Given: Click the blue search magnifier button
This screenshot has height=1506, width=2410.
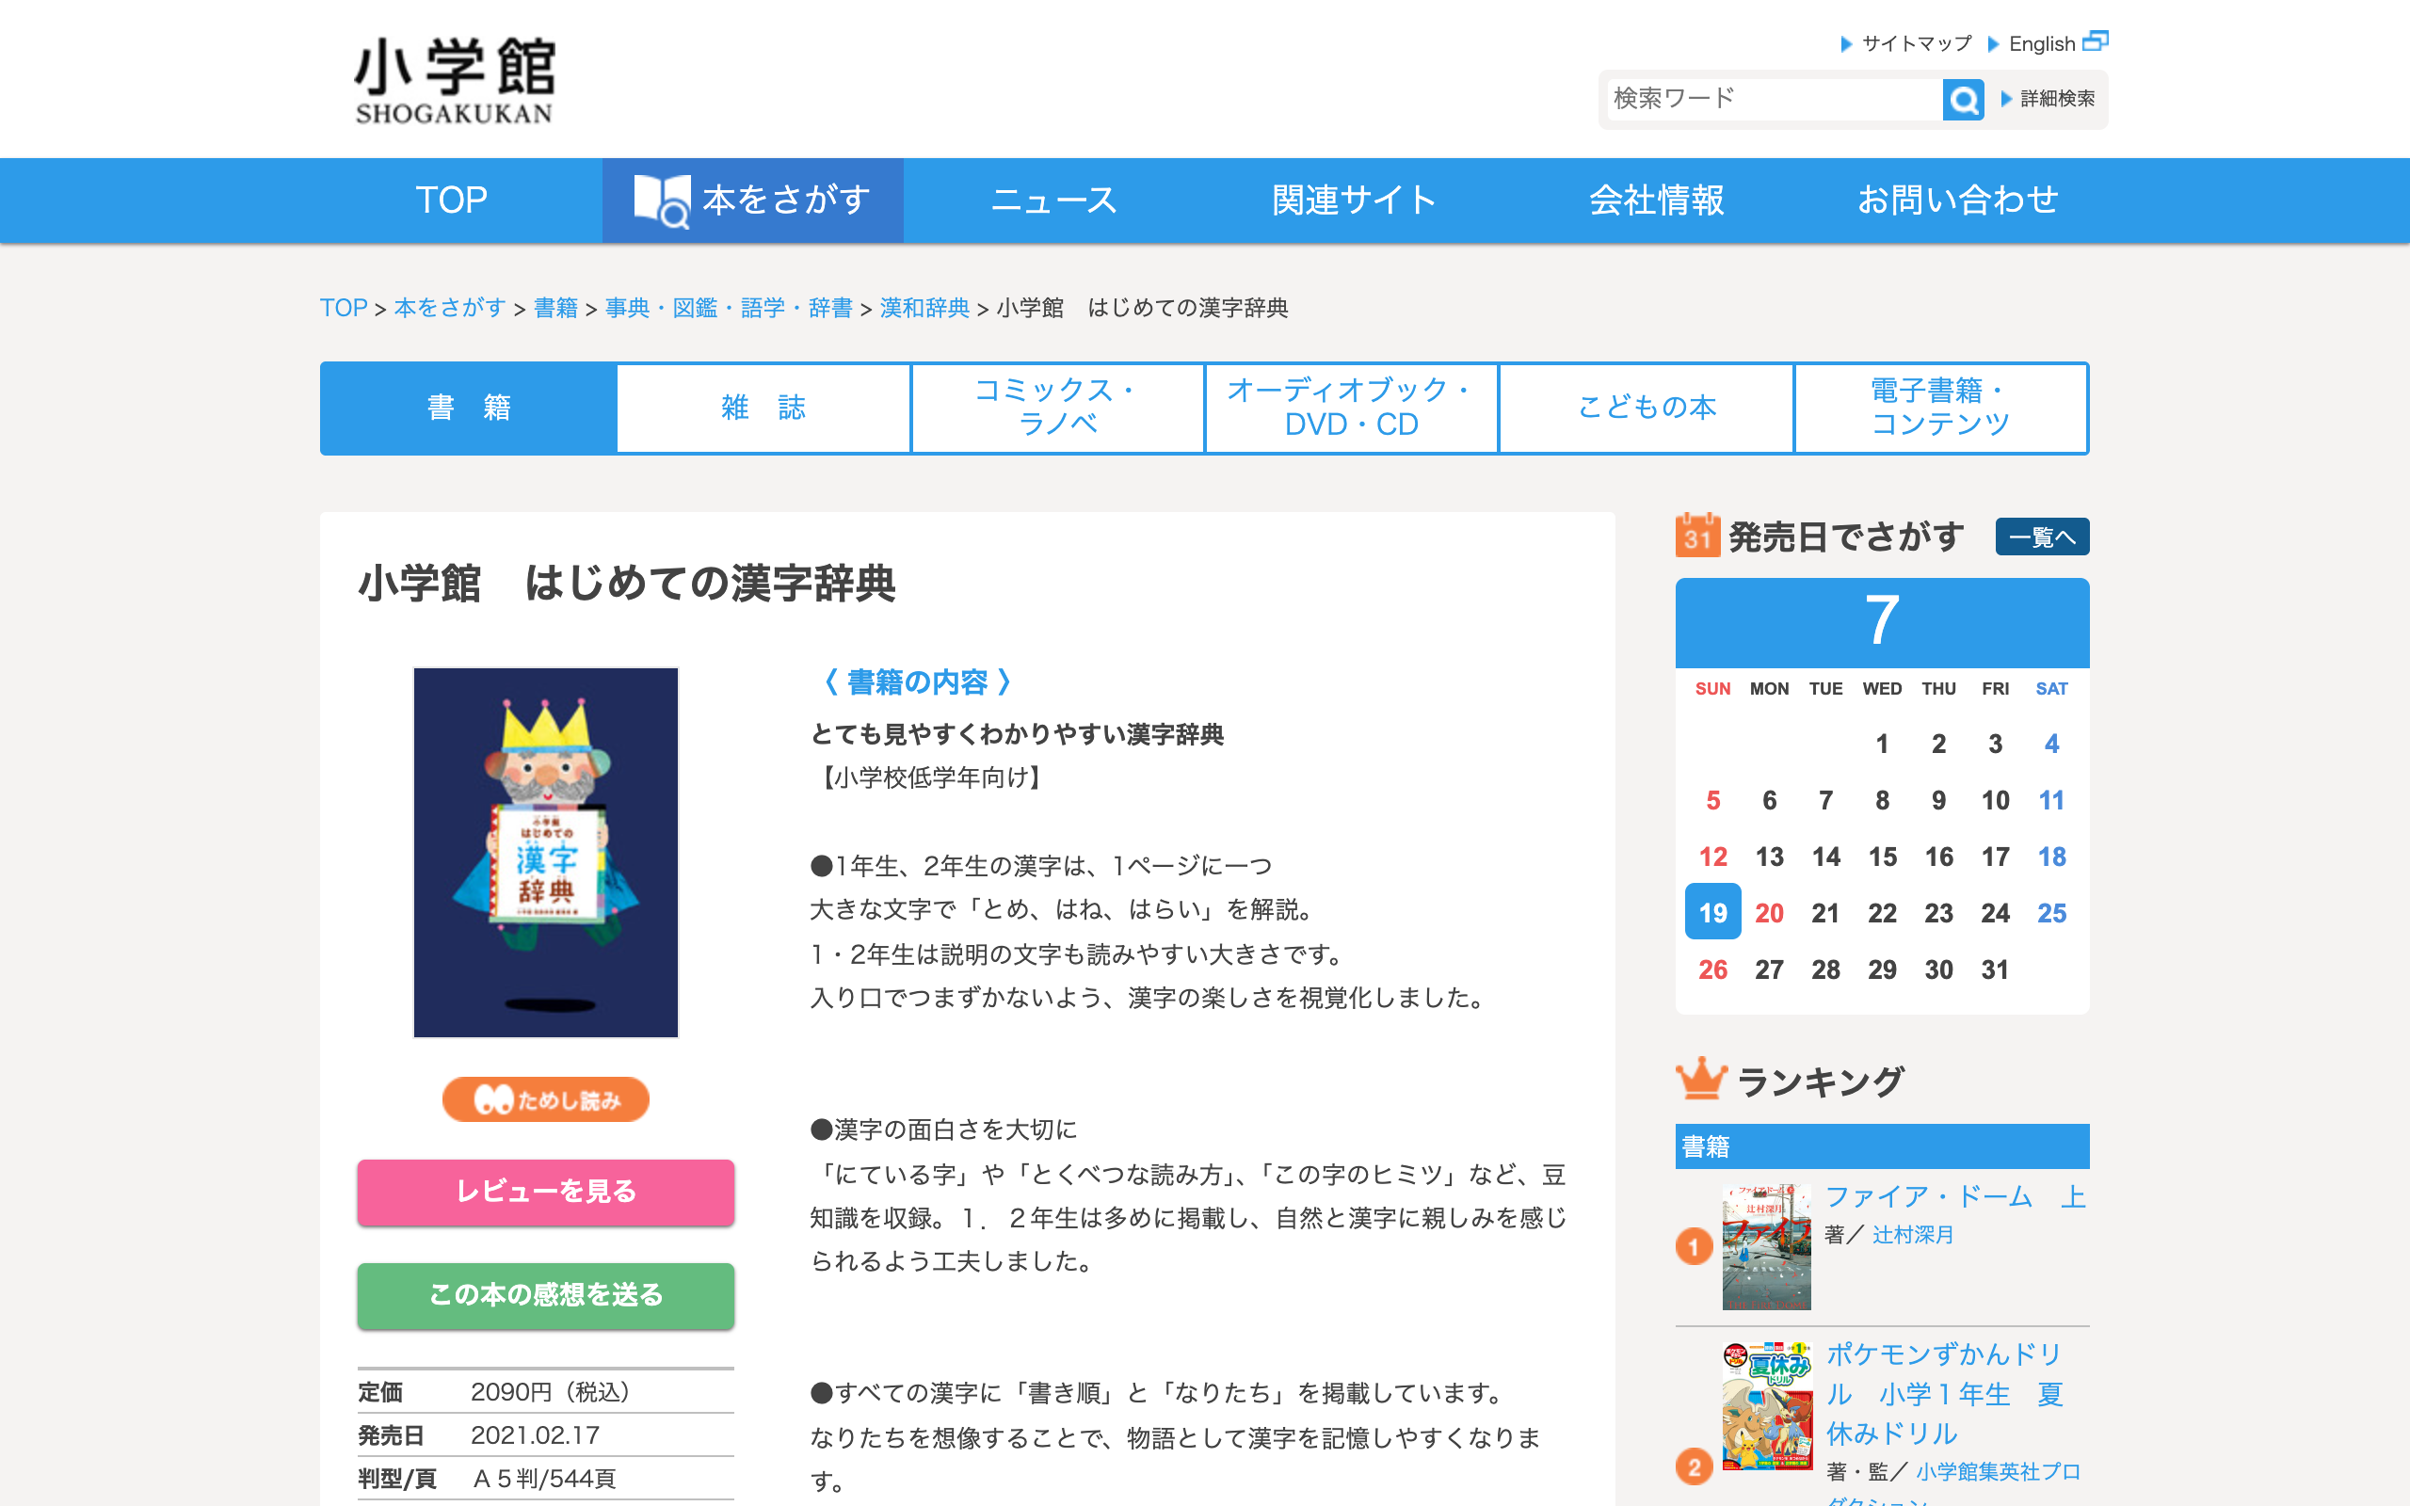Looking at the screenshot, I should pyautogui.click(x=1962, y=99).
